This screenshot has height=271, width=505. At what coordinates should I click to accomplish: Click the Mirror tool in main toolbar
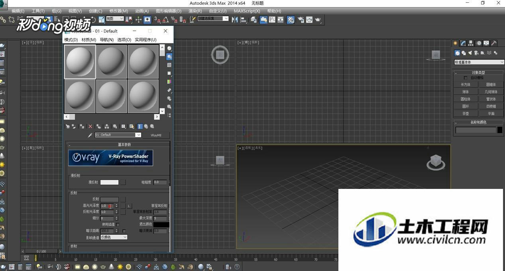point(235,20)
